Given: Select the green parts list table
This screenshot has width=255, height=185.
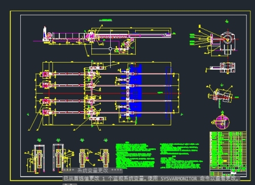Looking at the screenshot, I should tap(228, 154).
